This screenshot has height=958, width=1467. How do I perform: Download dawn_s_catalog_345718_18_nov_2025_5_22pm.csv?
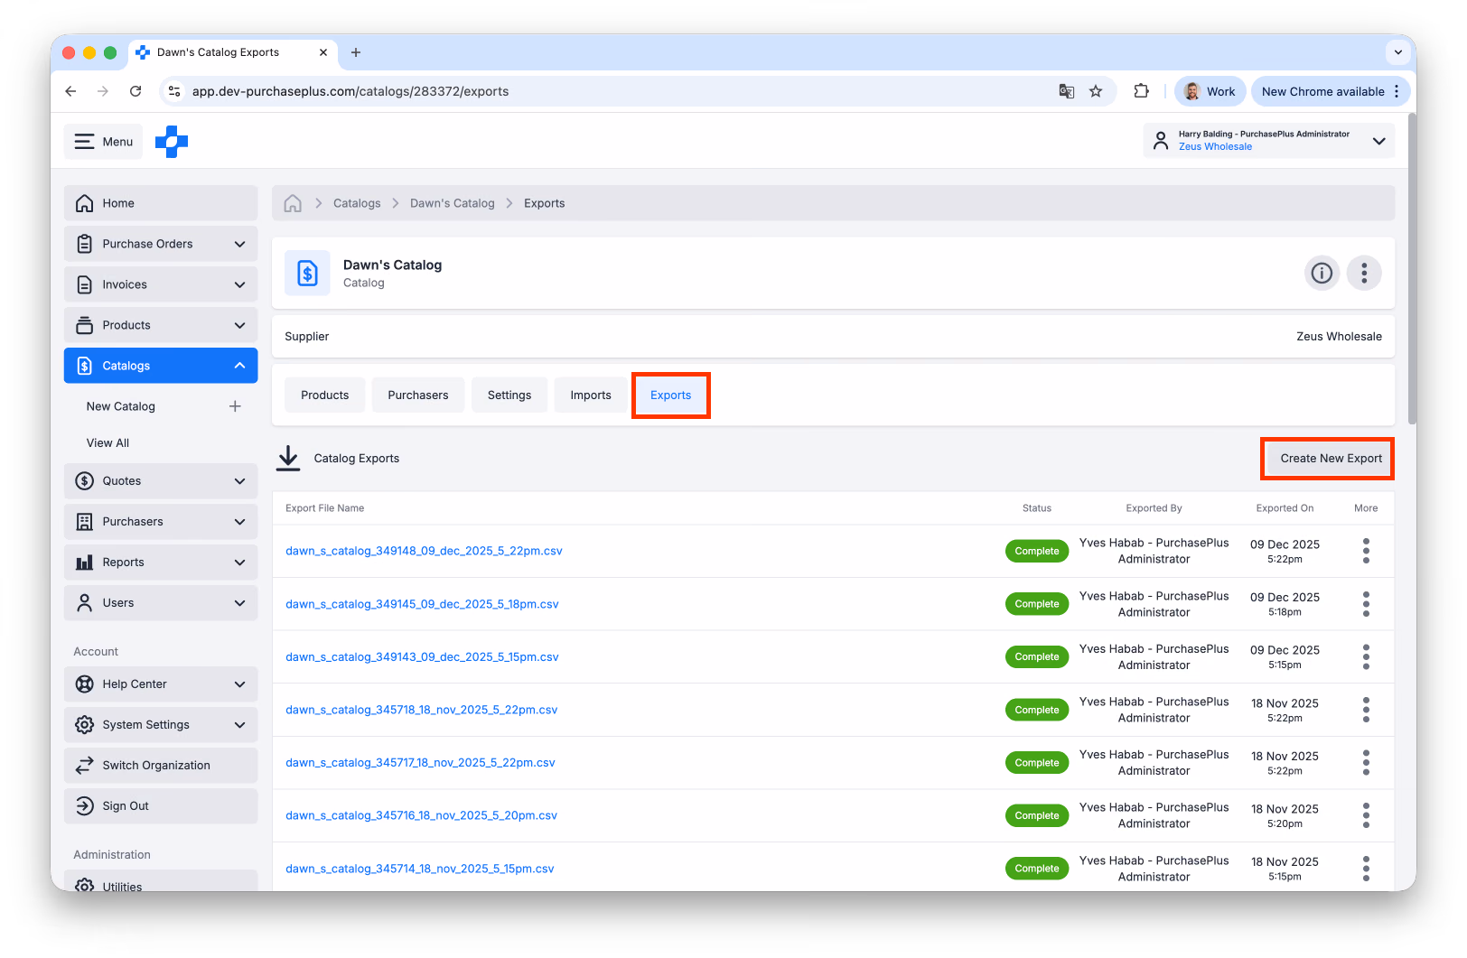pyautogui.click(x=421, y=710)
